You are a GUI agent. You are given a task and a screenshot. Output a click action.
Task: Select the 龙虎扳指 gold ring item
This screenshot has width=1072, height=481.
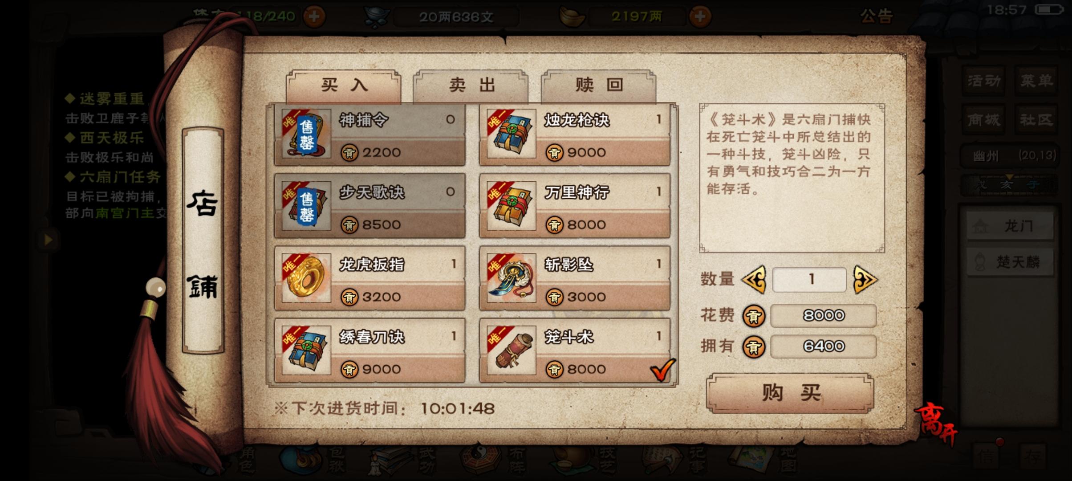[370, 278]
